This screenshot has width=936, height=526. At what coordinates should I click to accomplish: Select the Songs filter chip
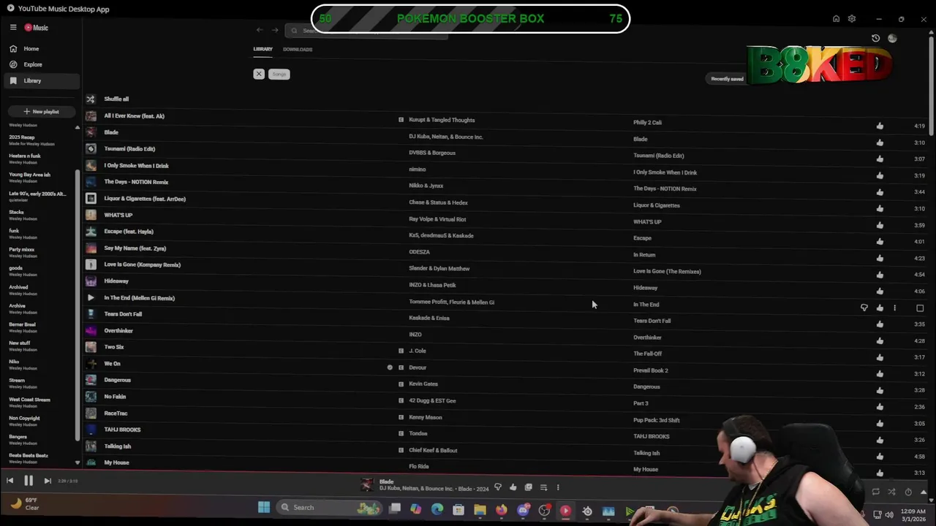click(279, 74)
